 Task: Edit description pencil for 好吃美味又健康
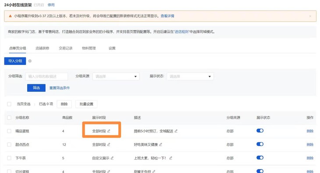point(160,144)
